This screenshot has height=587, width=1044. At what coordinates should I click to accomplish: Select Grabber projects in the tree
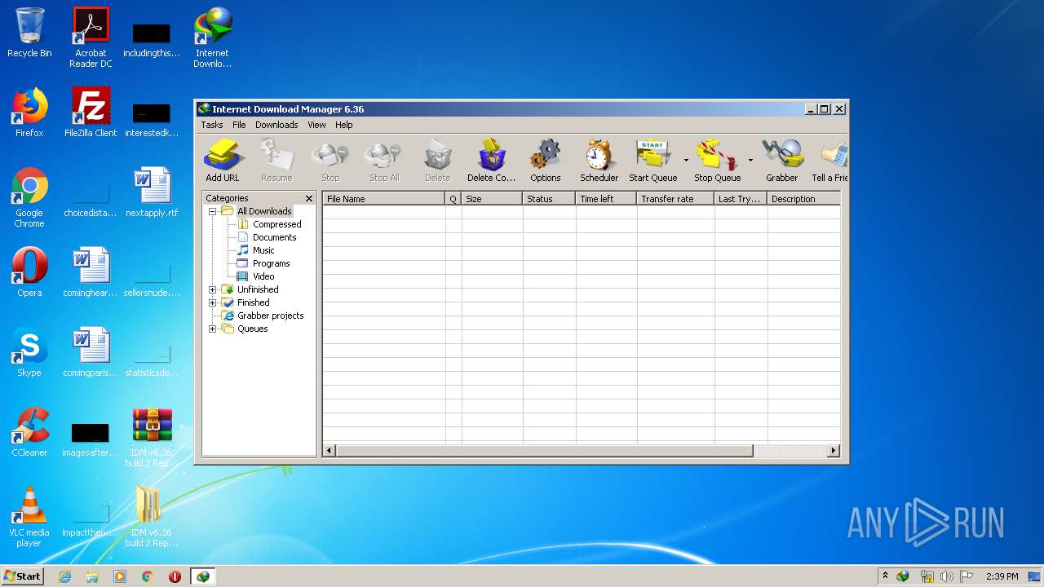(x=270, y=316)
